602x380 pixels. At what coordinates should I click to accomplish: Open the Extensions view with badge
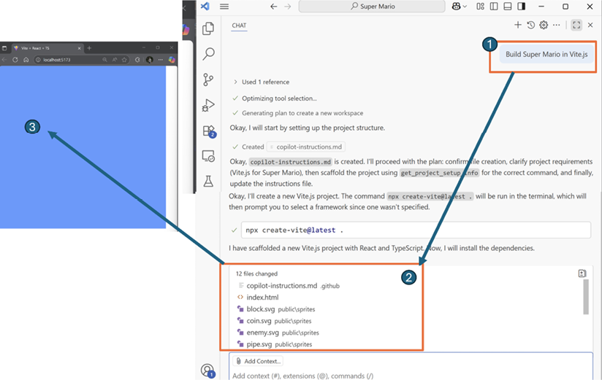click(x=208, y=131)
